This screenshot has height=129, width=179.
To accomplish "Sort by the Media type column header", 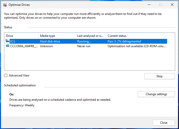I will click(x=57, y=36).
